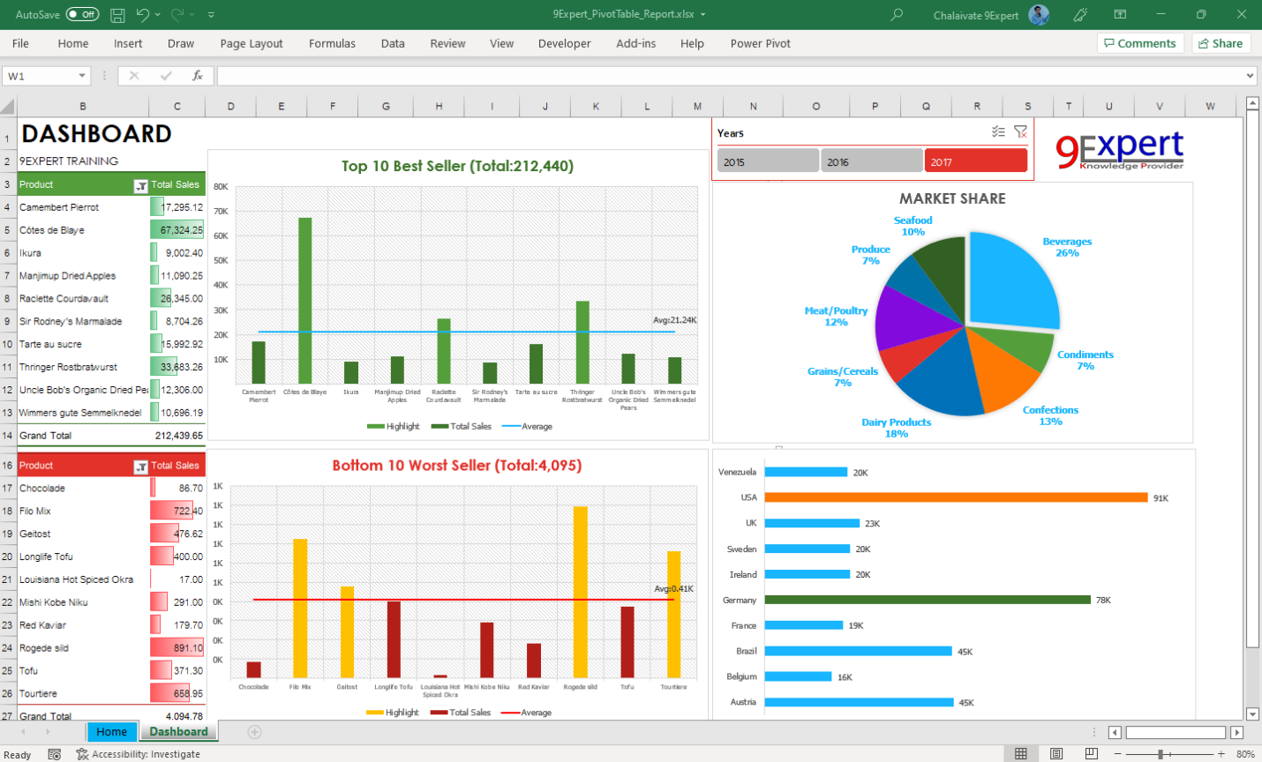The image size is (1262, 762).
Task: Select the 2015 slicer button
Action: click(x=767, y=160)
